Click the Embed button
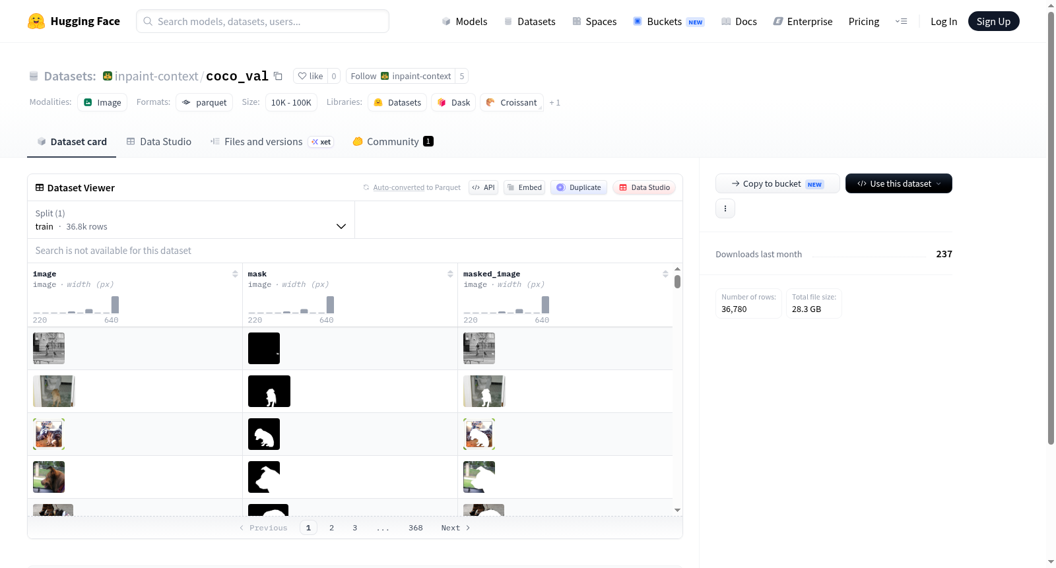Image resolution: width=1056 pixels, height=568 pixels. point(525,187)
